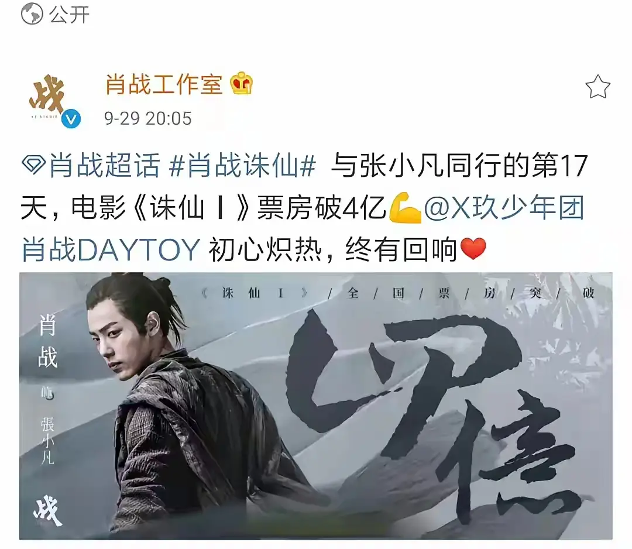Click the 初心炽热,终有回响 post text

[x=332, y=250]
